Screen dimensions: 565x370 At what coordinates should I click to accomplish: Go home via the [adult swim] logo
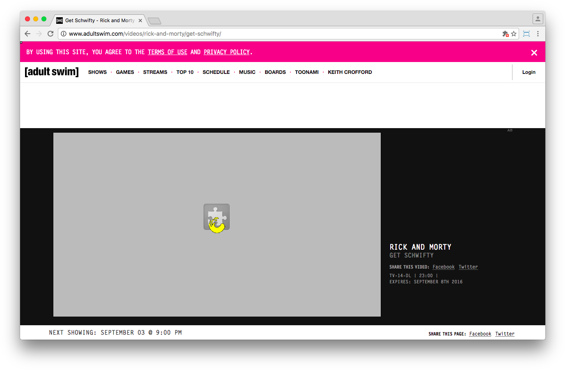tap(52, 72)
